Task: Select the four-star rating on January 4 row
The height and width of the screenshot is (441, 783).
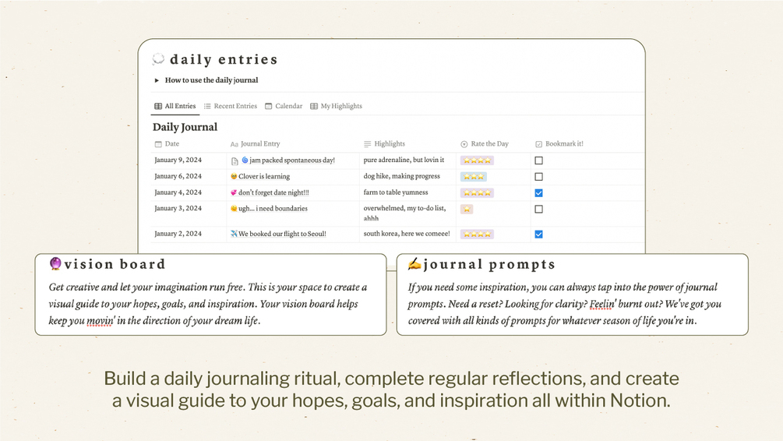Action: tap(477, 192)
